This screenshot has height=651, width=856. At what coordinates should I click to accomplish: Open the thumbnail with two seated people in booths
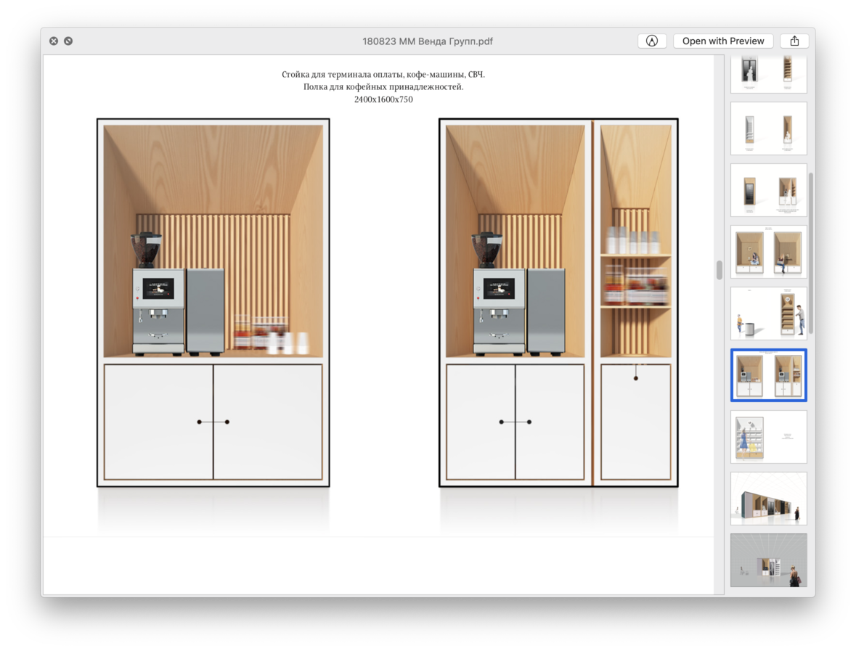click(768, 252)
